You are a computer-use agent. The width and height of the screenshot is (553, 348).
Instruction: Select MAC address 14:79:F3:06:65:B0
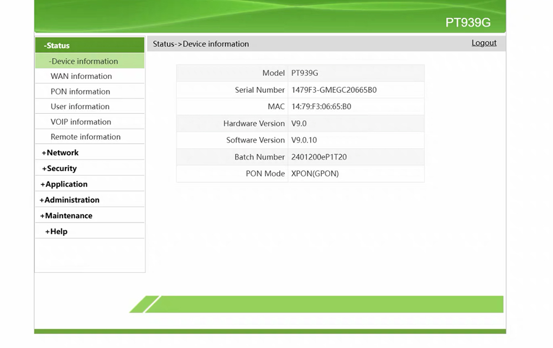pyautogui.click(x=321, y=107)
